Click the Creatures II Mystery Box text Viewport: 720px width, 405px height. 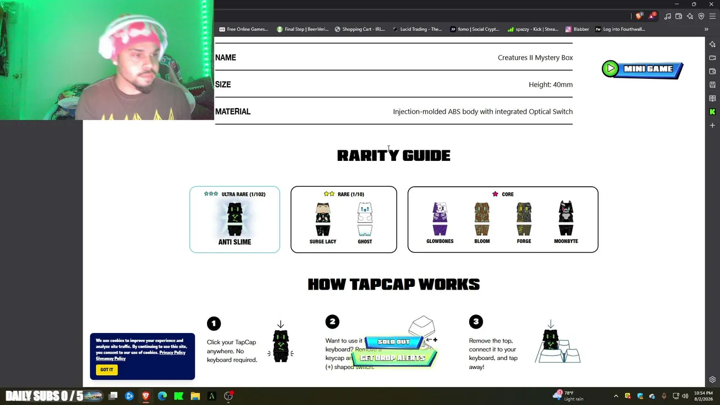[x=535, y=57]
